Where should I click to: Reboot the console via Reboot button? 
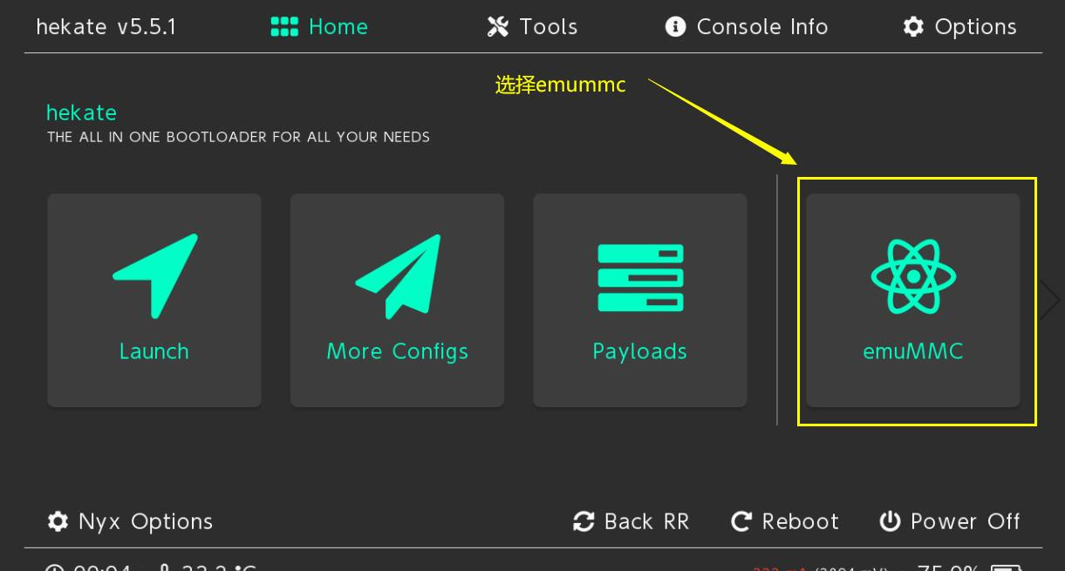tap(785, 521)
